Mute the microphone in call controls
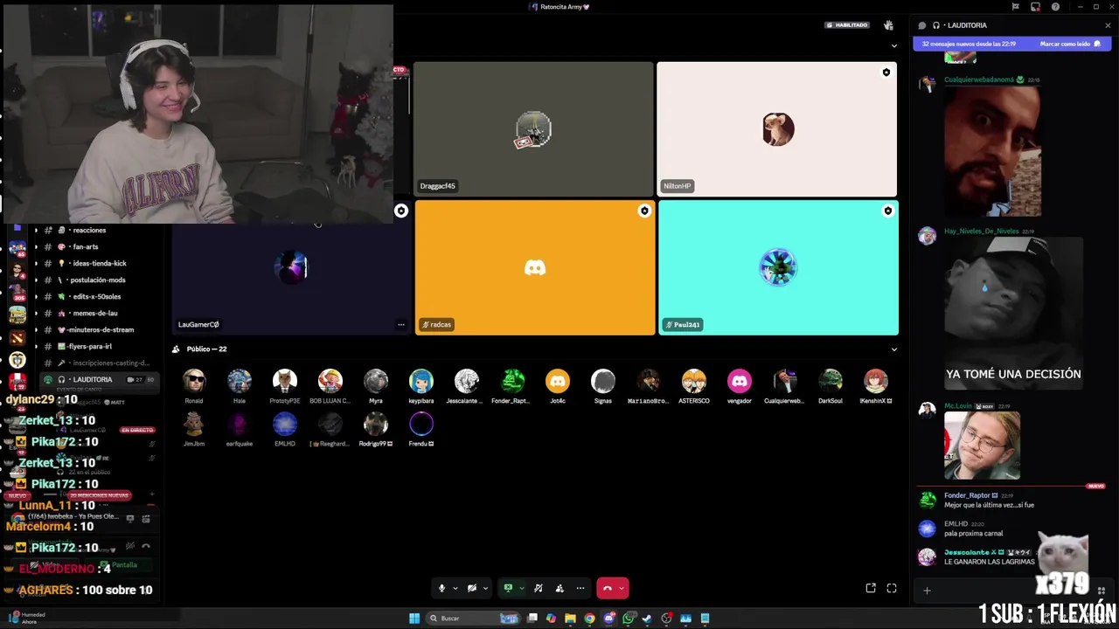The width and height of the screenshot is (1119, 629). coord(441,588)
